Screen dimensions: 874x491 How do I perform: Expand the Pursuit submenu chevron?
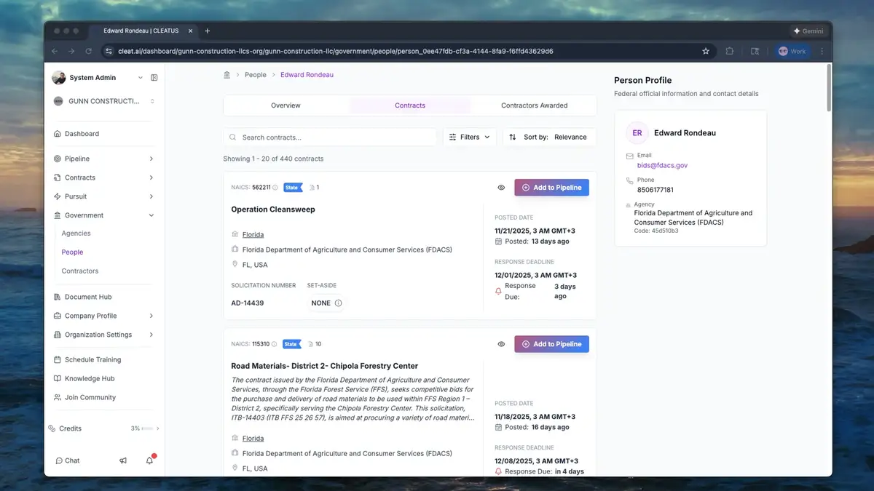point(151,196)
